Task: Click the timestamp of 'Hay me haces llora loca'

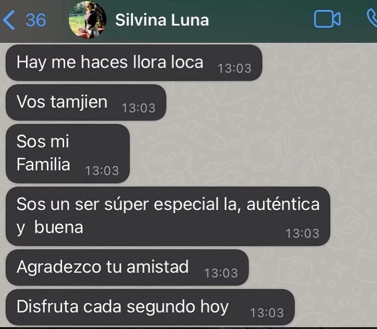Action: pos(234,68)
